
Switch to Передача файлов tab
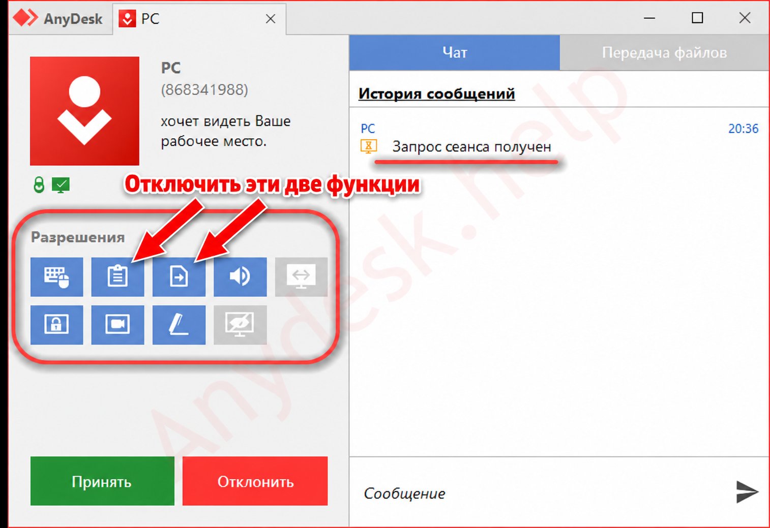pos(664,53)
